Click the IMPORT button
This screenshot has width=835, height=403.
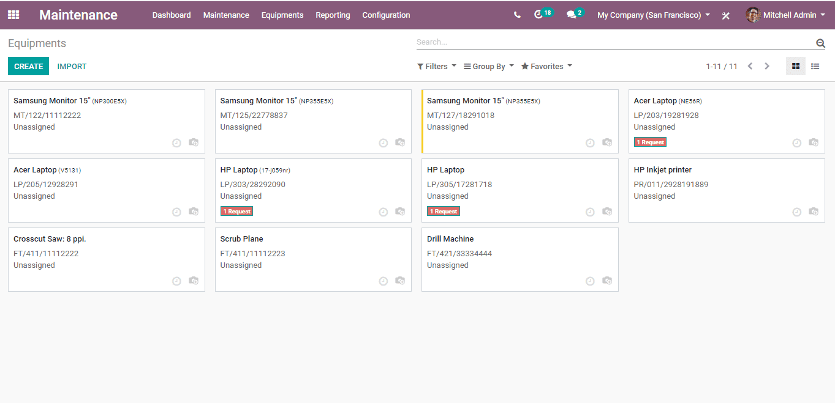pyautogui.click(x=72, y=66)
